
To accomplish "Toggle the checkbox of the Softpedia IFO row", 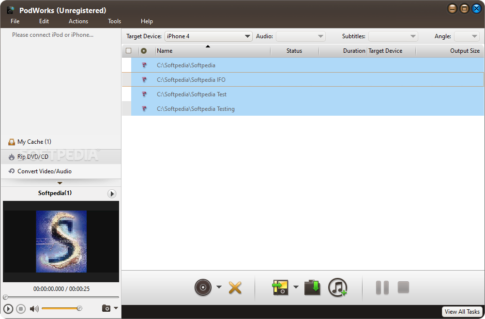I will pos(127,80).
